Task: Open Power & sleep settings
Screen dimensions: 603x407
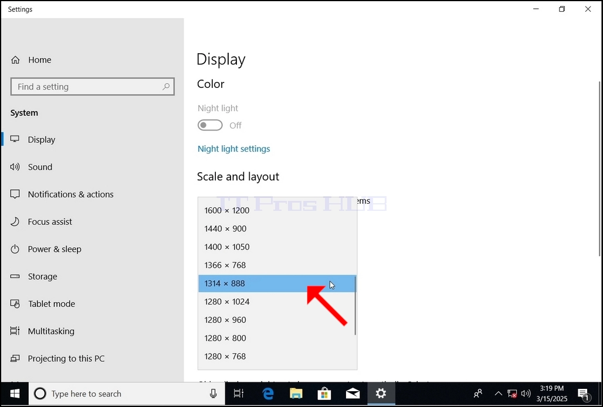Action: [x=54, y=249]
